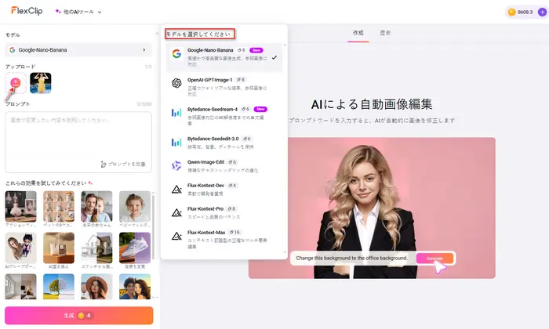This screenshot has width=549, height=329.
Task: Select the uploaded yellow dress photo thumbnail
Action: pos(41,83)
